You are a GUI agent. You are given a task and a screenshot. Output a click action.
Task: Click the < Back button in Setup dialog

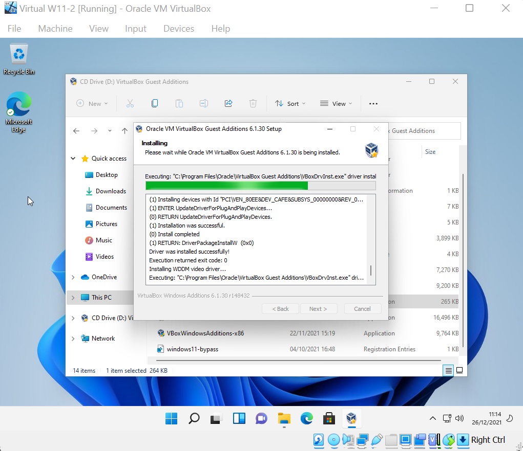(281, 309)
